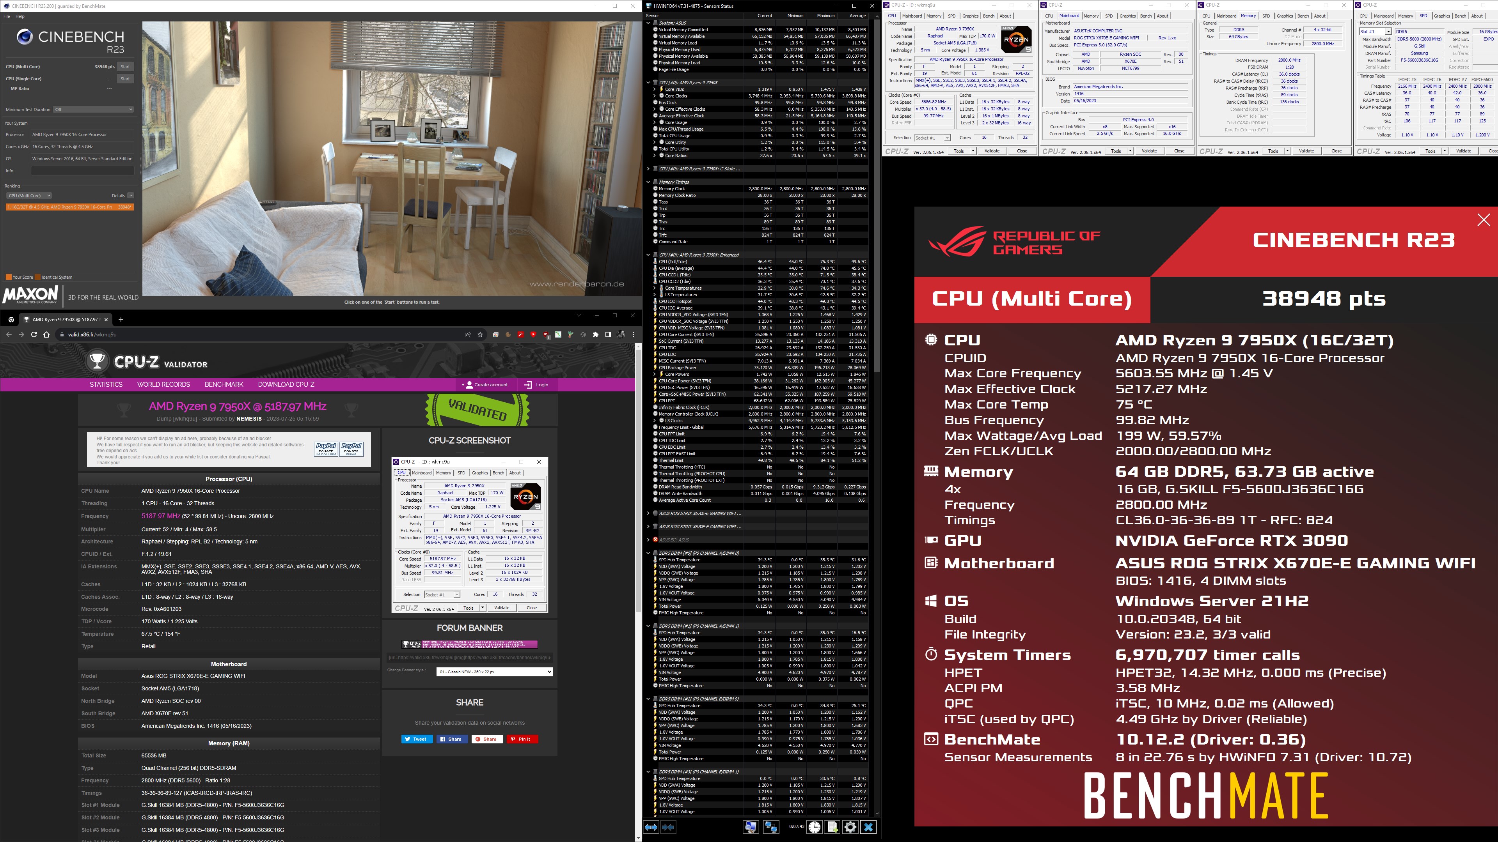Open the browser profile avatar
Image resolution: width=1498 pixels, height=842 pixels.
(621, 335)
